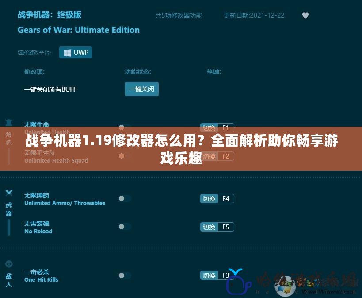362x298 pixels.
Task: Click the F3 hotkey 切换 button
Action: (x=209, y=275)
